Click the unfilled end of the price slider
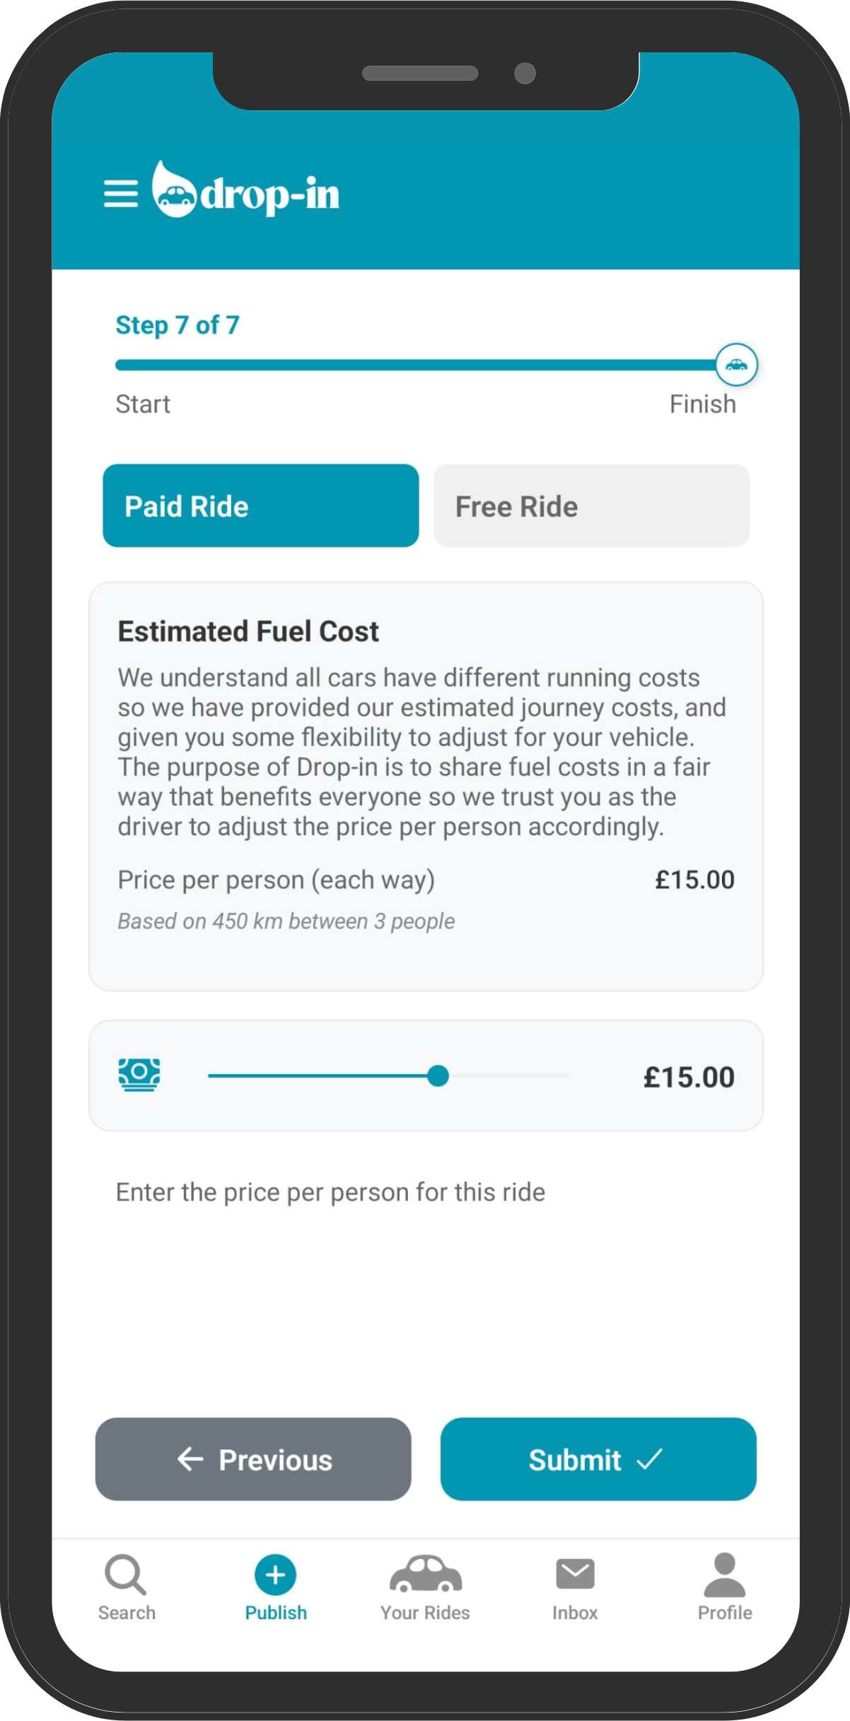Viewport: 850px width, 1721px height. (x=510, y=1075)
